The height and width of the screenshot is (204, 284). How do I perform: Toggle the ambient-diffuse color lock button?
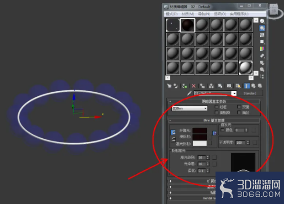pyautogui.click(x=174, y=132)
